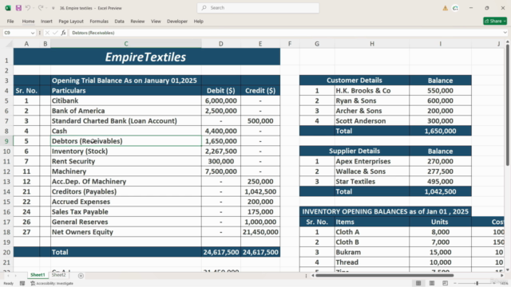Viewport: 511px width, 287px height.
Task: Switch to Page Break Preview icon
Action: 445,283
